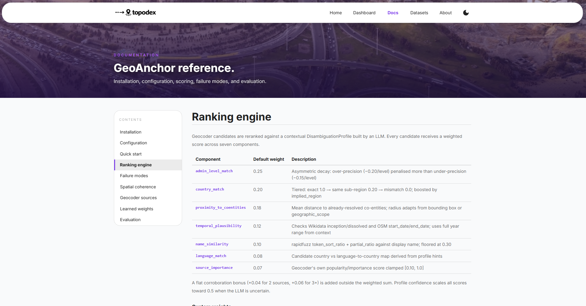The width and height of the screenshot is (586, 306).
Task: Click the admin_level_match code cell
Action: (214, 171)
